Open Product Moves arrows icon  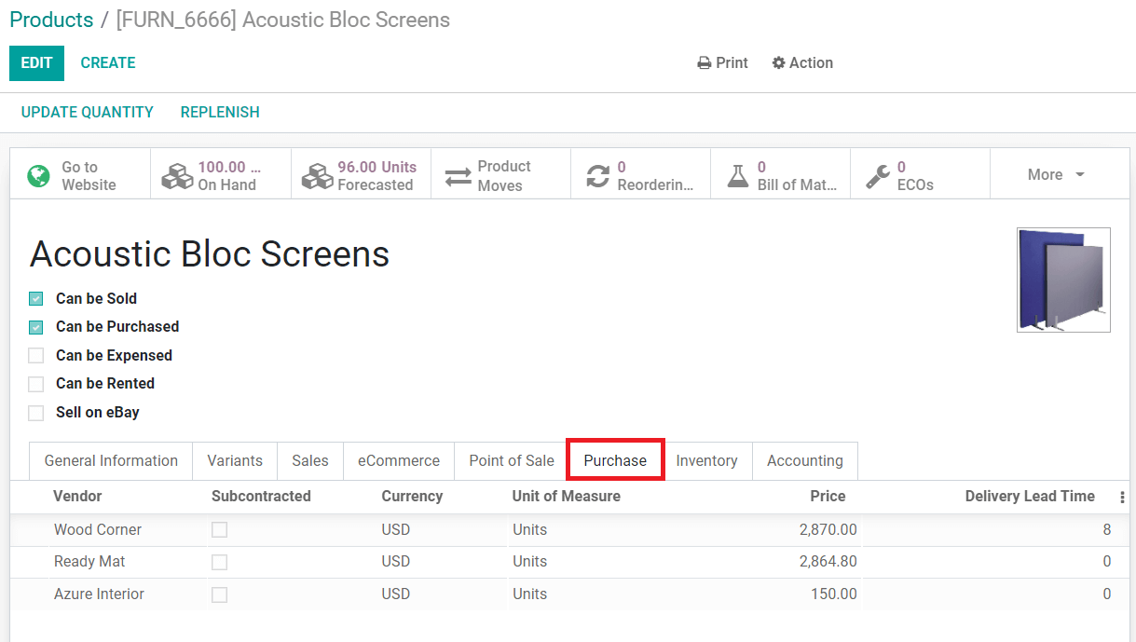[458, 175]
